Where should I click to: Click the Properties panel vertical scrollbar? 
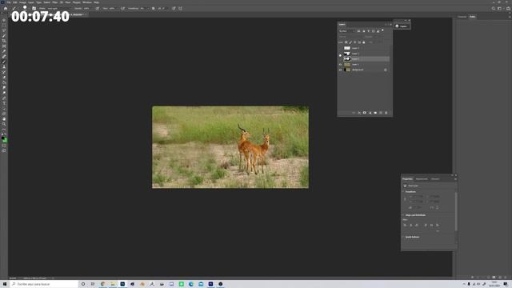(456, 212)
